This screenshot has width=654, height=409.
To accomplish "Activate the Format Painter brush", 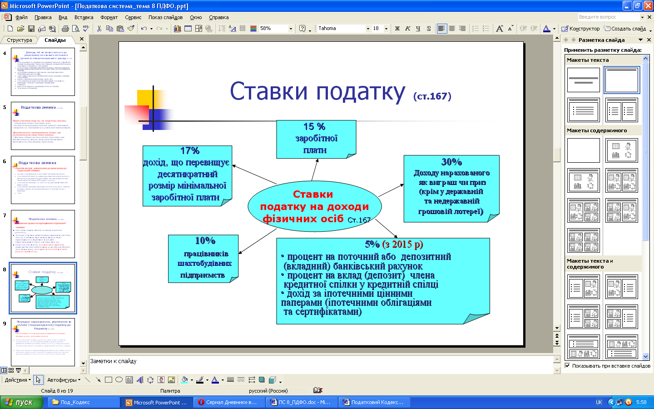I will [131, 28].
